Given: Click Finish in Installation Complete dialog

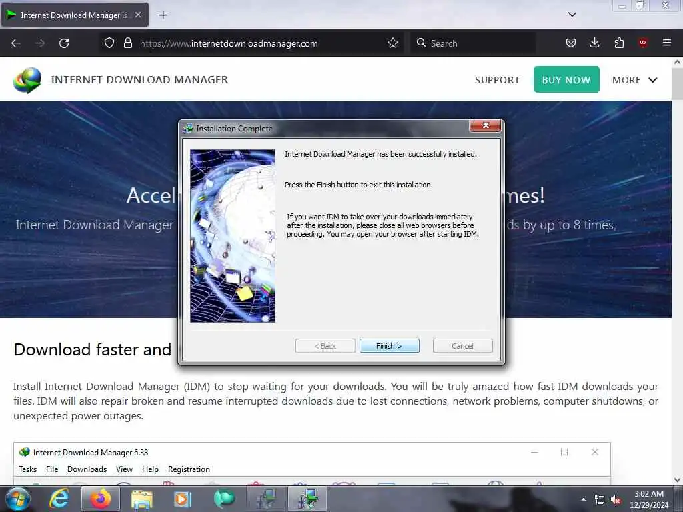Looking at the screenshot, I should tap(389, 346).
